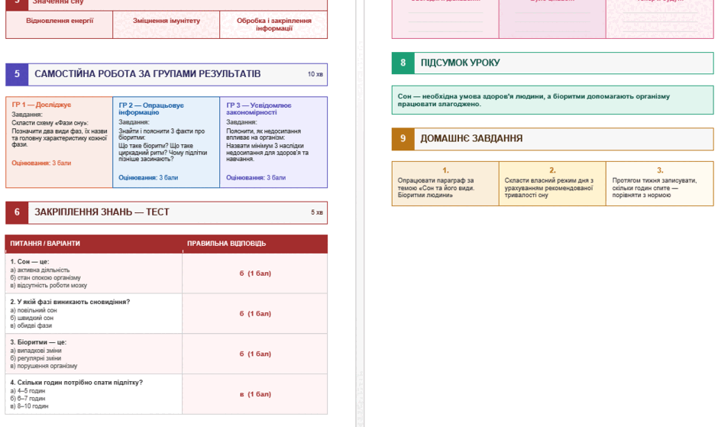The height and width of the screenshot is (427, 718).
Task: Click homework card 1 'Опрацювати параграф'
Action: point(445,184)
